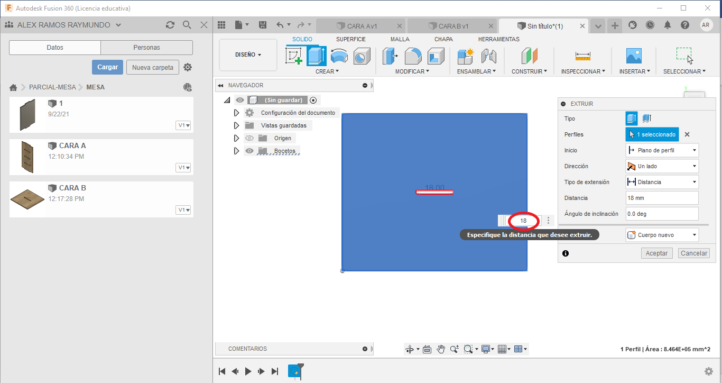722x383 pixels.
Task: Select the Create Sketch tool
Action: (x=294, y=56)
